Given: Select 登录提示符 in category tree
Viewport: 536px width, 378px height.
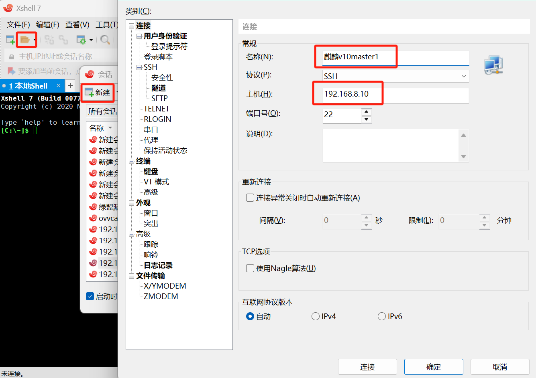Looking at the screenshot, I should (169, 46).
